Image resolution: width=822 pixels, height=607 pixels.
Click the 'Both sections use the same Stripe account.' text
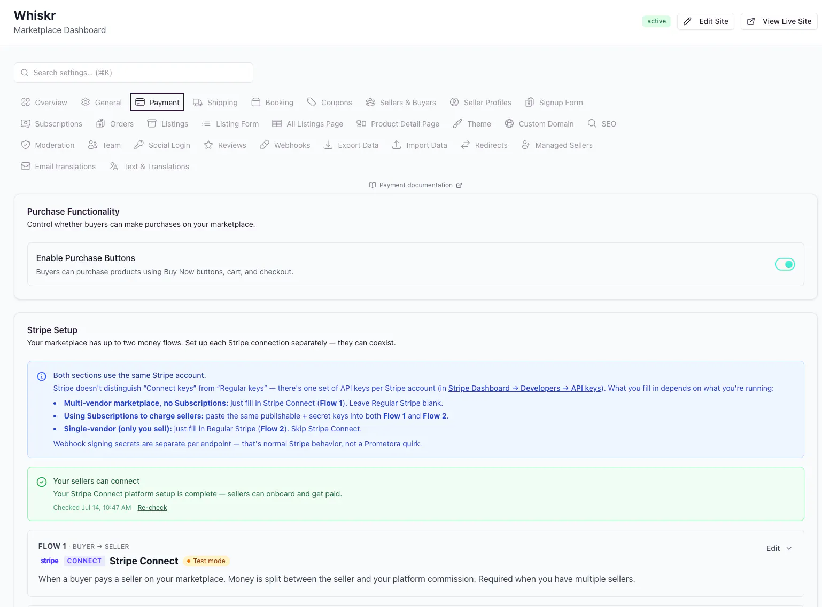tap(130, 375)
